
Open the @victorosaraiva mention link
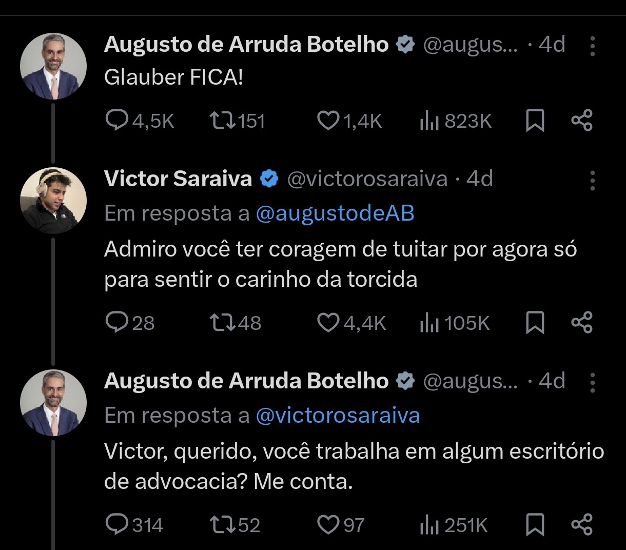338,415
